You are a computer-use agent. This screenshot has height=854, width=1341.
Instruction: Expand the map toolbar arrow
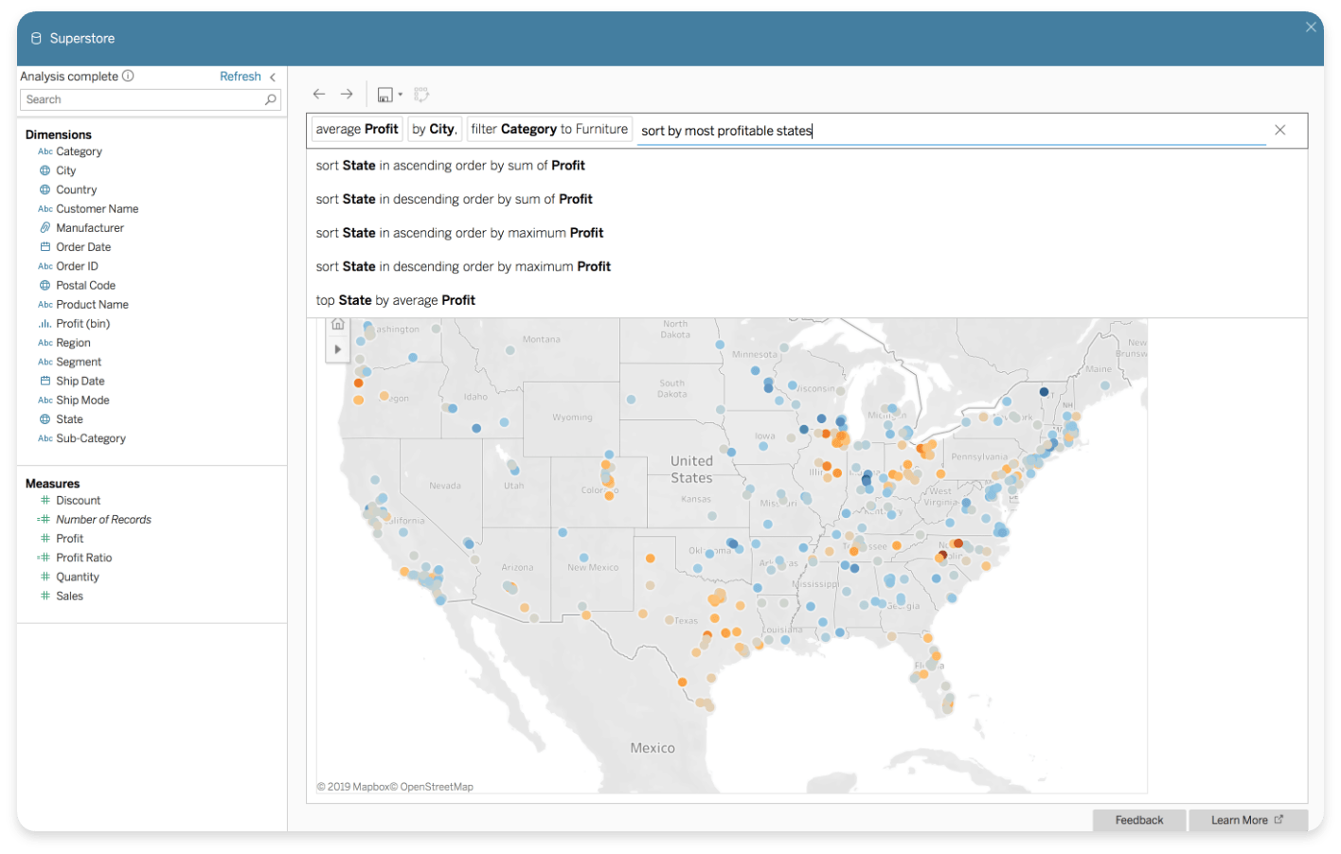(338, 349)
